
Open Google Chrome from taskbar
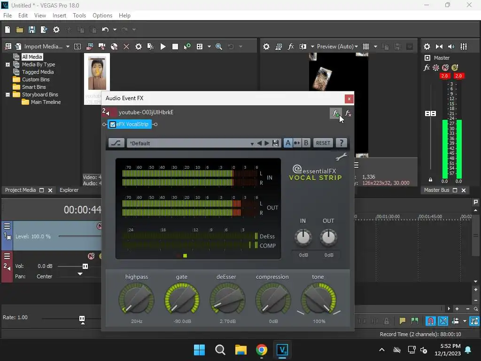[261, 350]
